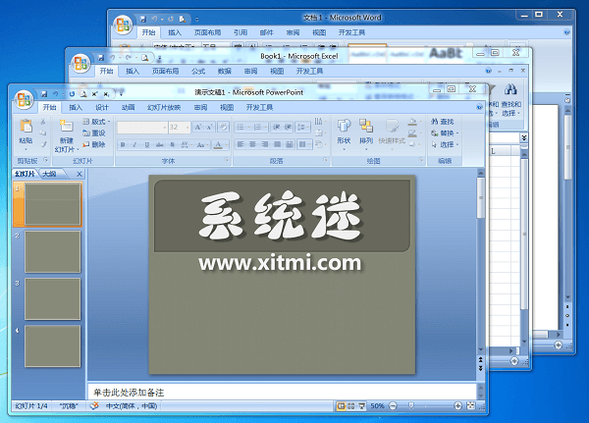This screenshot has width=589, height=423.
Task: Open the Excel window 公式 tab
Action: tap(198, 71)
